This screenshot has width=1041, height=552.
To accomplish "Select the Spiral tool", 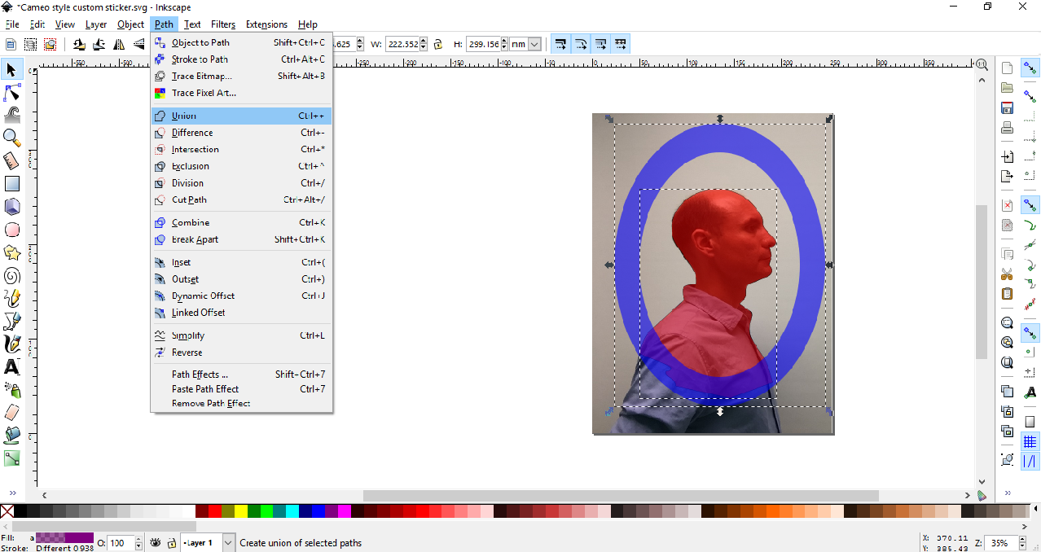I will (x=11, y=275).
